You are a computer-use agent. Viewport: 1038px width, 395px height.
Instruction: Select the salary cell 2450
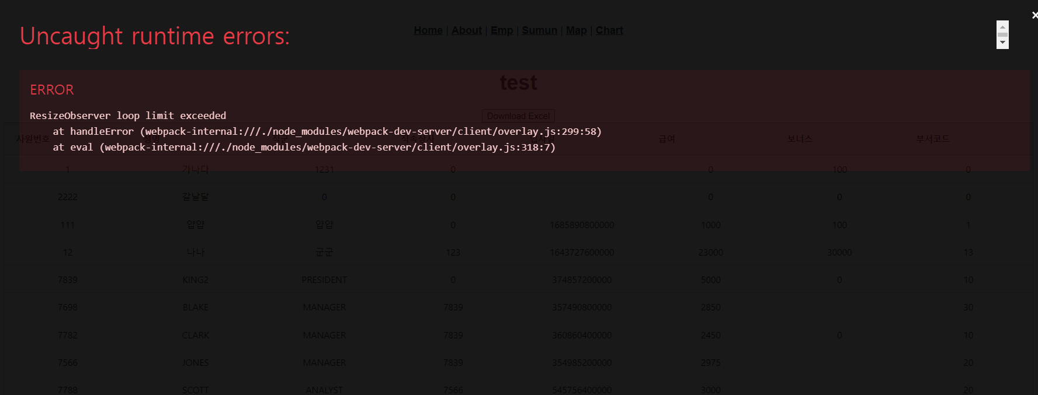(711, 335)
